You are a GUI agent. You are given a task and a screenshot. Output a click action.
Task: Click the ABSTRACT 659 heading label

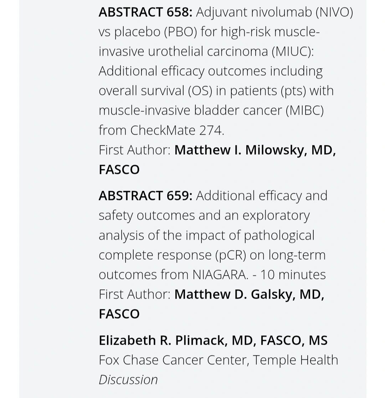(x=146, y=196)
